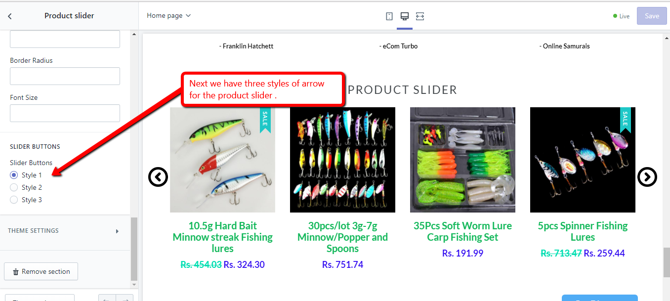Open the Home page dropdown

(x=168, y=16)
